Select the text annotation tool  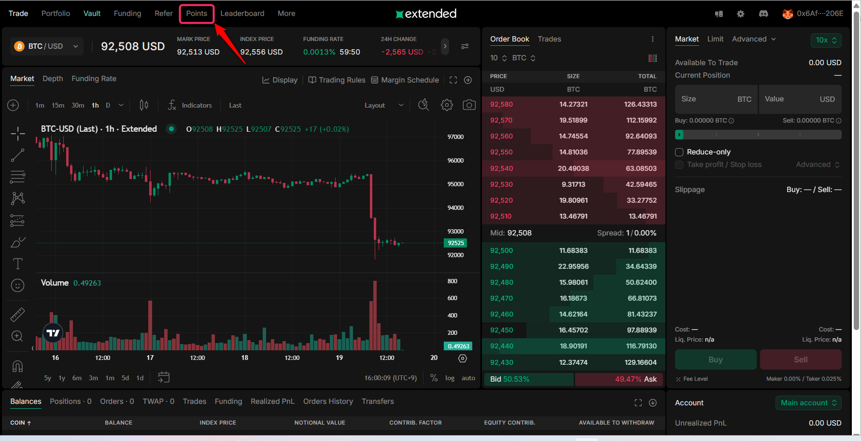tap(18, 263)
